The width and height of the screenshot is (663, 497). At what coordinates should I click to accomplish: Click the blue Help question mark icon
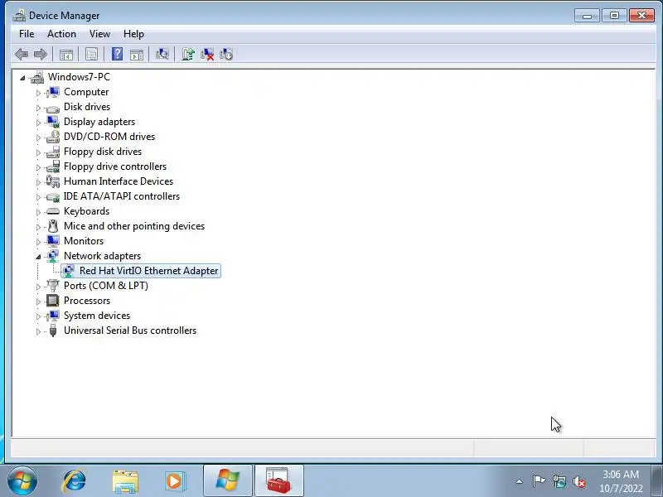(x=117, y=54)
